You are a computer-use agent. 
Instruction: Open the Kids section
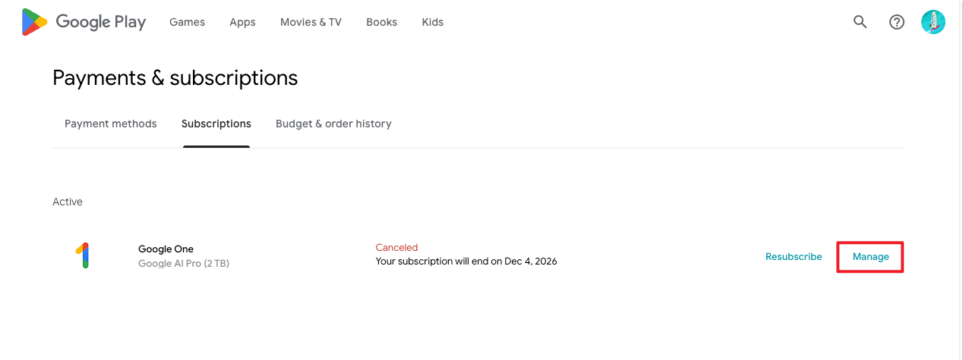[432, 22]
